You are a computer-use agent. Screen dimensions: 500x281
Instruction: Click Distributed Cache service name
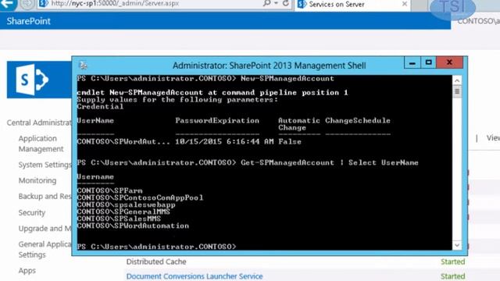[x=156, y=261]
